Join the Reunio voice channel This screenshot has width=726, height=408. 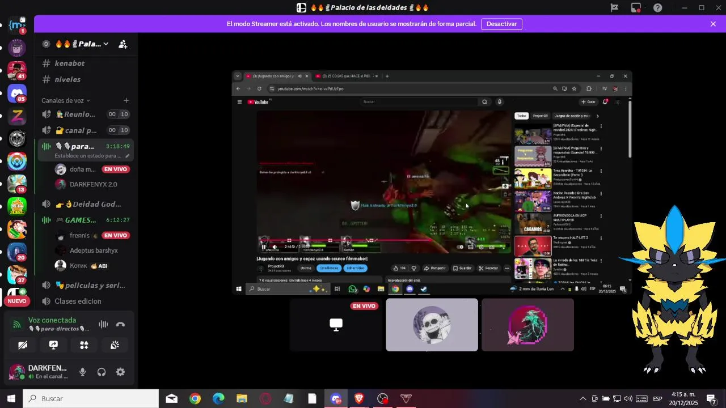pos(86,114)
